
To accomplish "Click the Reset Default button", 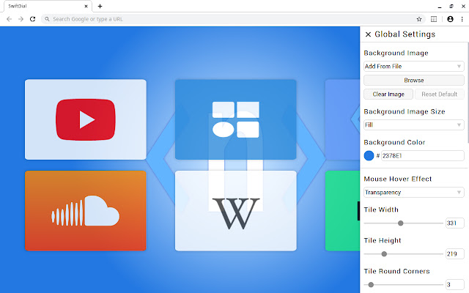I will 439,94.
